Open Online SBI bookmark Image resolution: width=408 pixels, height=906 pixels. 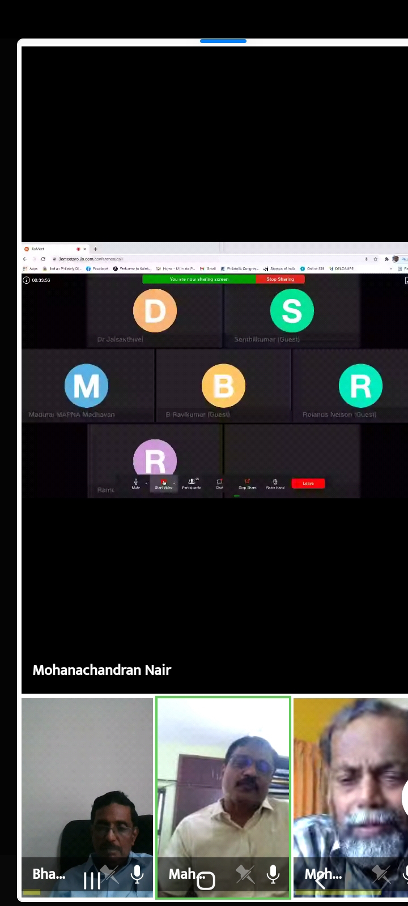coord(312,268)
